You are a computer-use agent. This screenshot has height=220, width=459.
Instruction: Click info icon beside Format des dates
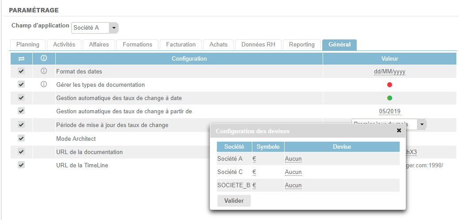[44, 71]
